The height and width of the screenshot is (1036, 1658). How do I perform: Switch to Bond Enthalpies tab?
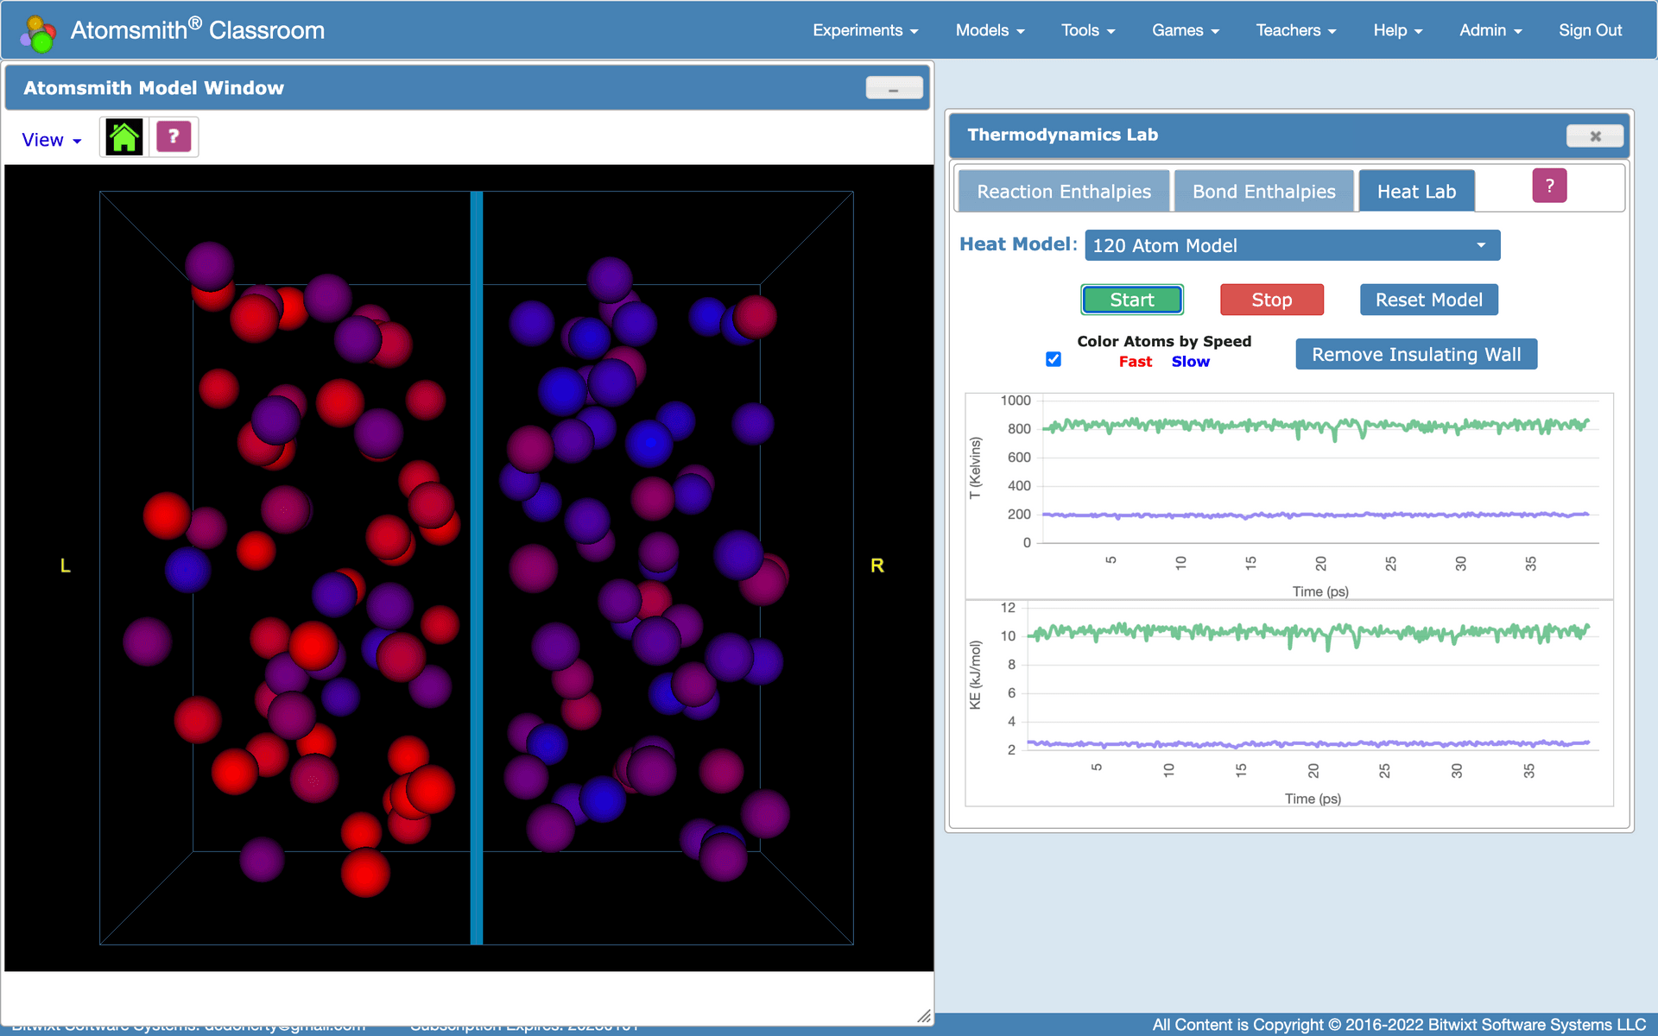coord(1263,192)
